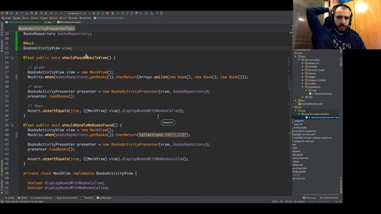Click the Save All icon in main toolbar
Viewport: 381px width, 214px height.
(x=7, y=13)
